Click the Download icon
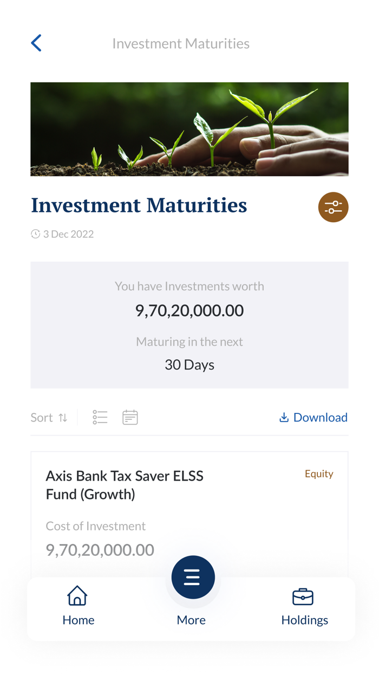 pos(283,417)
